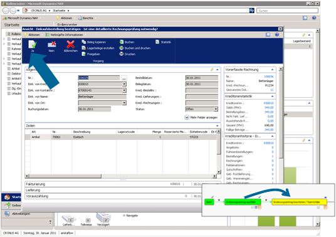Open the Status dropdown
The width and height of the screenshot is (336, 237).
point(216,109)
